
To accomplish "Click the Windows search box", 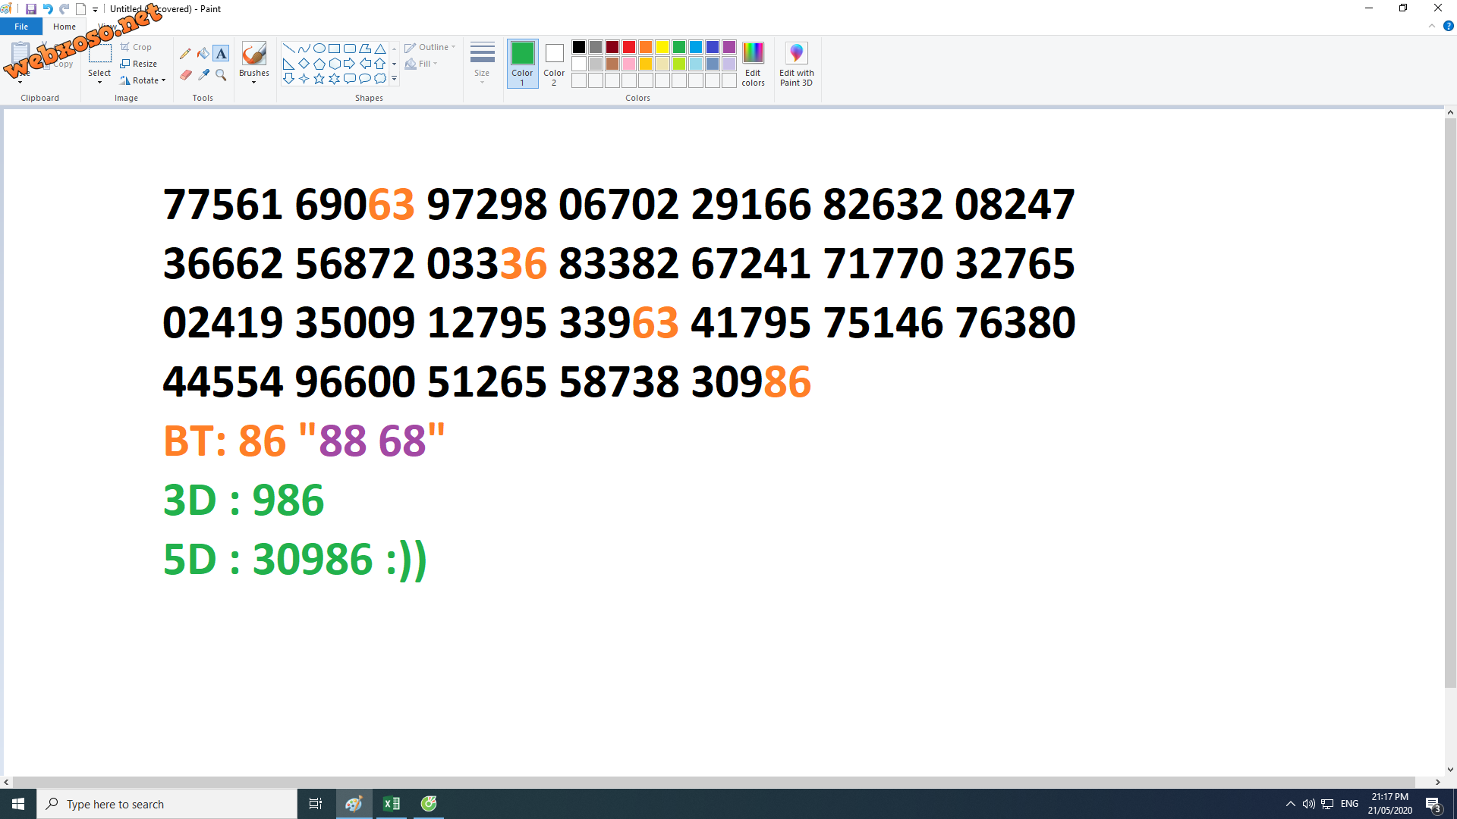I will [167, 804].
